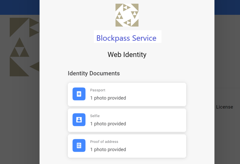Click the 'License' text in background page

(225, 107)
